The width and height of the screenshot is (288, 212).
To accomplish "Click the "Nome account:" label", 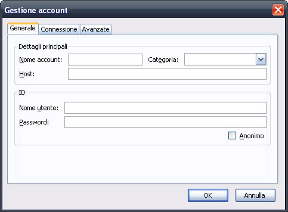I will click(x=40, y=60).
